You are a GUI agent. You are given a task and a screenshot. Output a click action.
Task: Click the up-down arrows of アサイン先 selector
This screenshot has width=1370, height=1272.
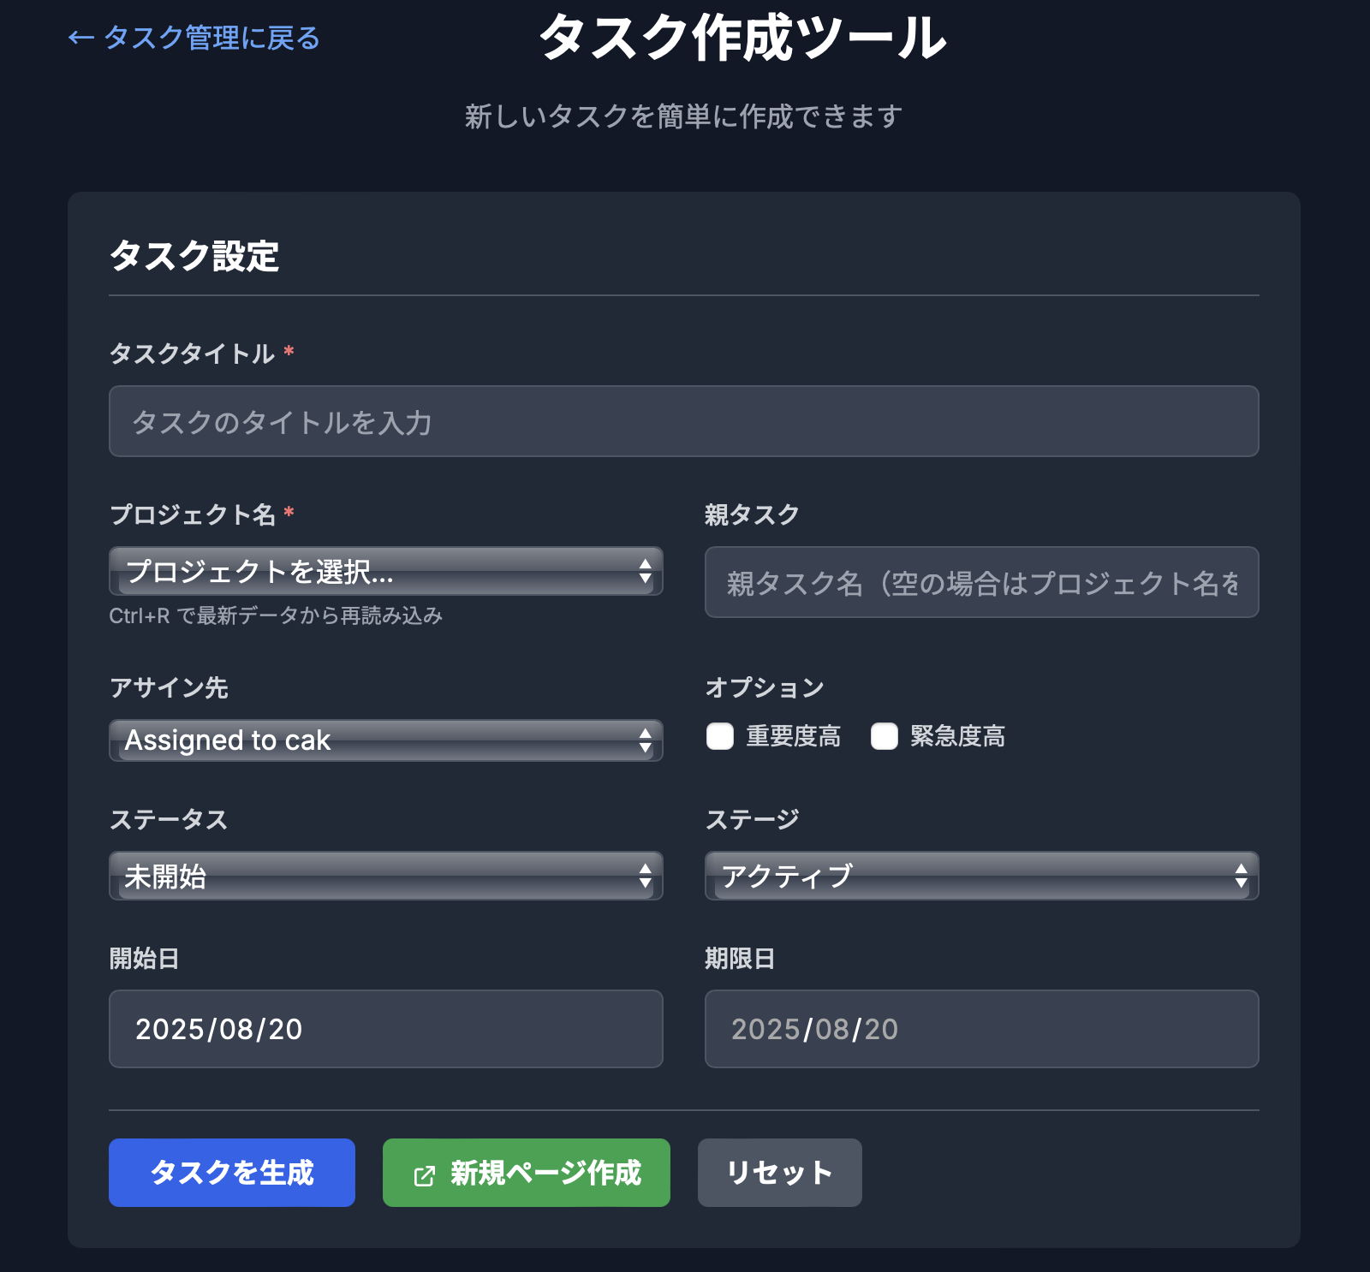click(x=646, y=740)
